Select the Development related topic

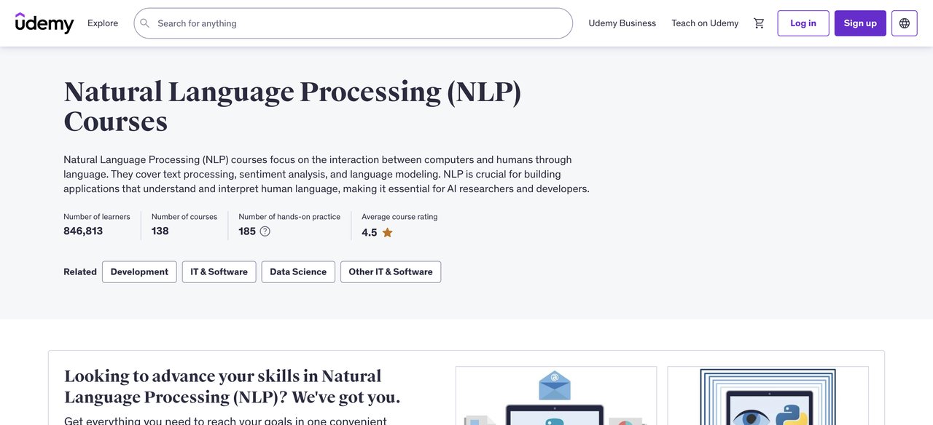[x=139, y=272]
